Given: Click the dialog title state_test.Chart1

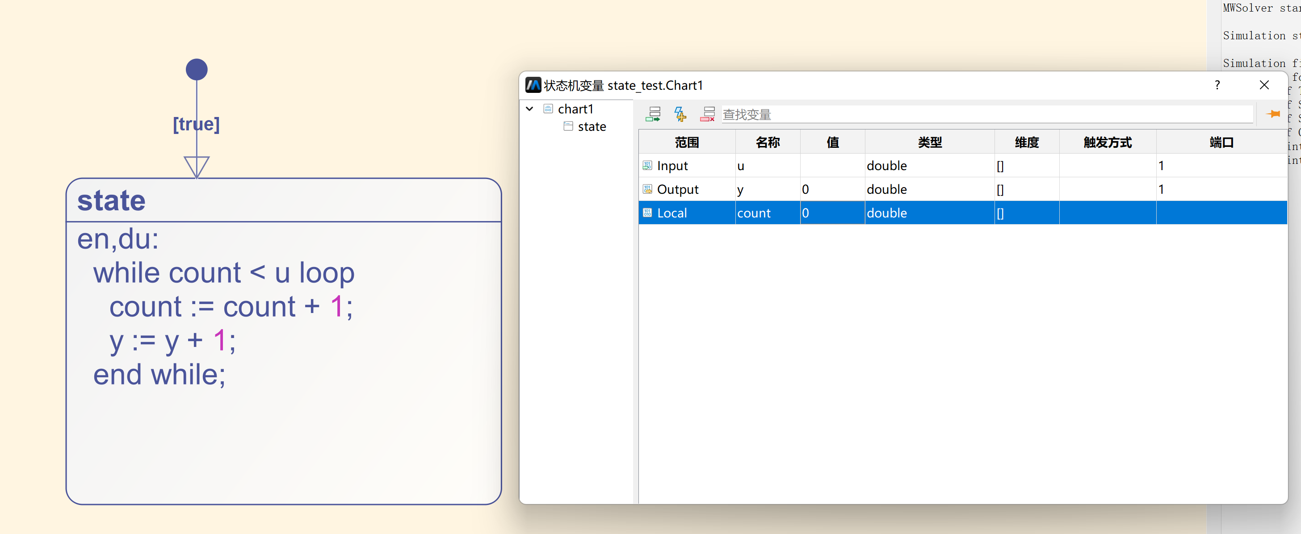Looking at the screenshot, I should (655, 85).
